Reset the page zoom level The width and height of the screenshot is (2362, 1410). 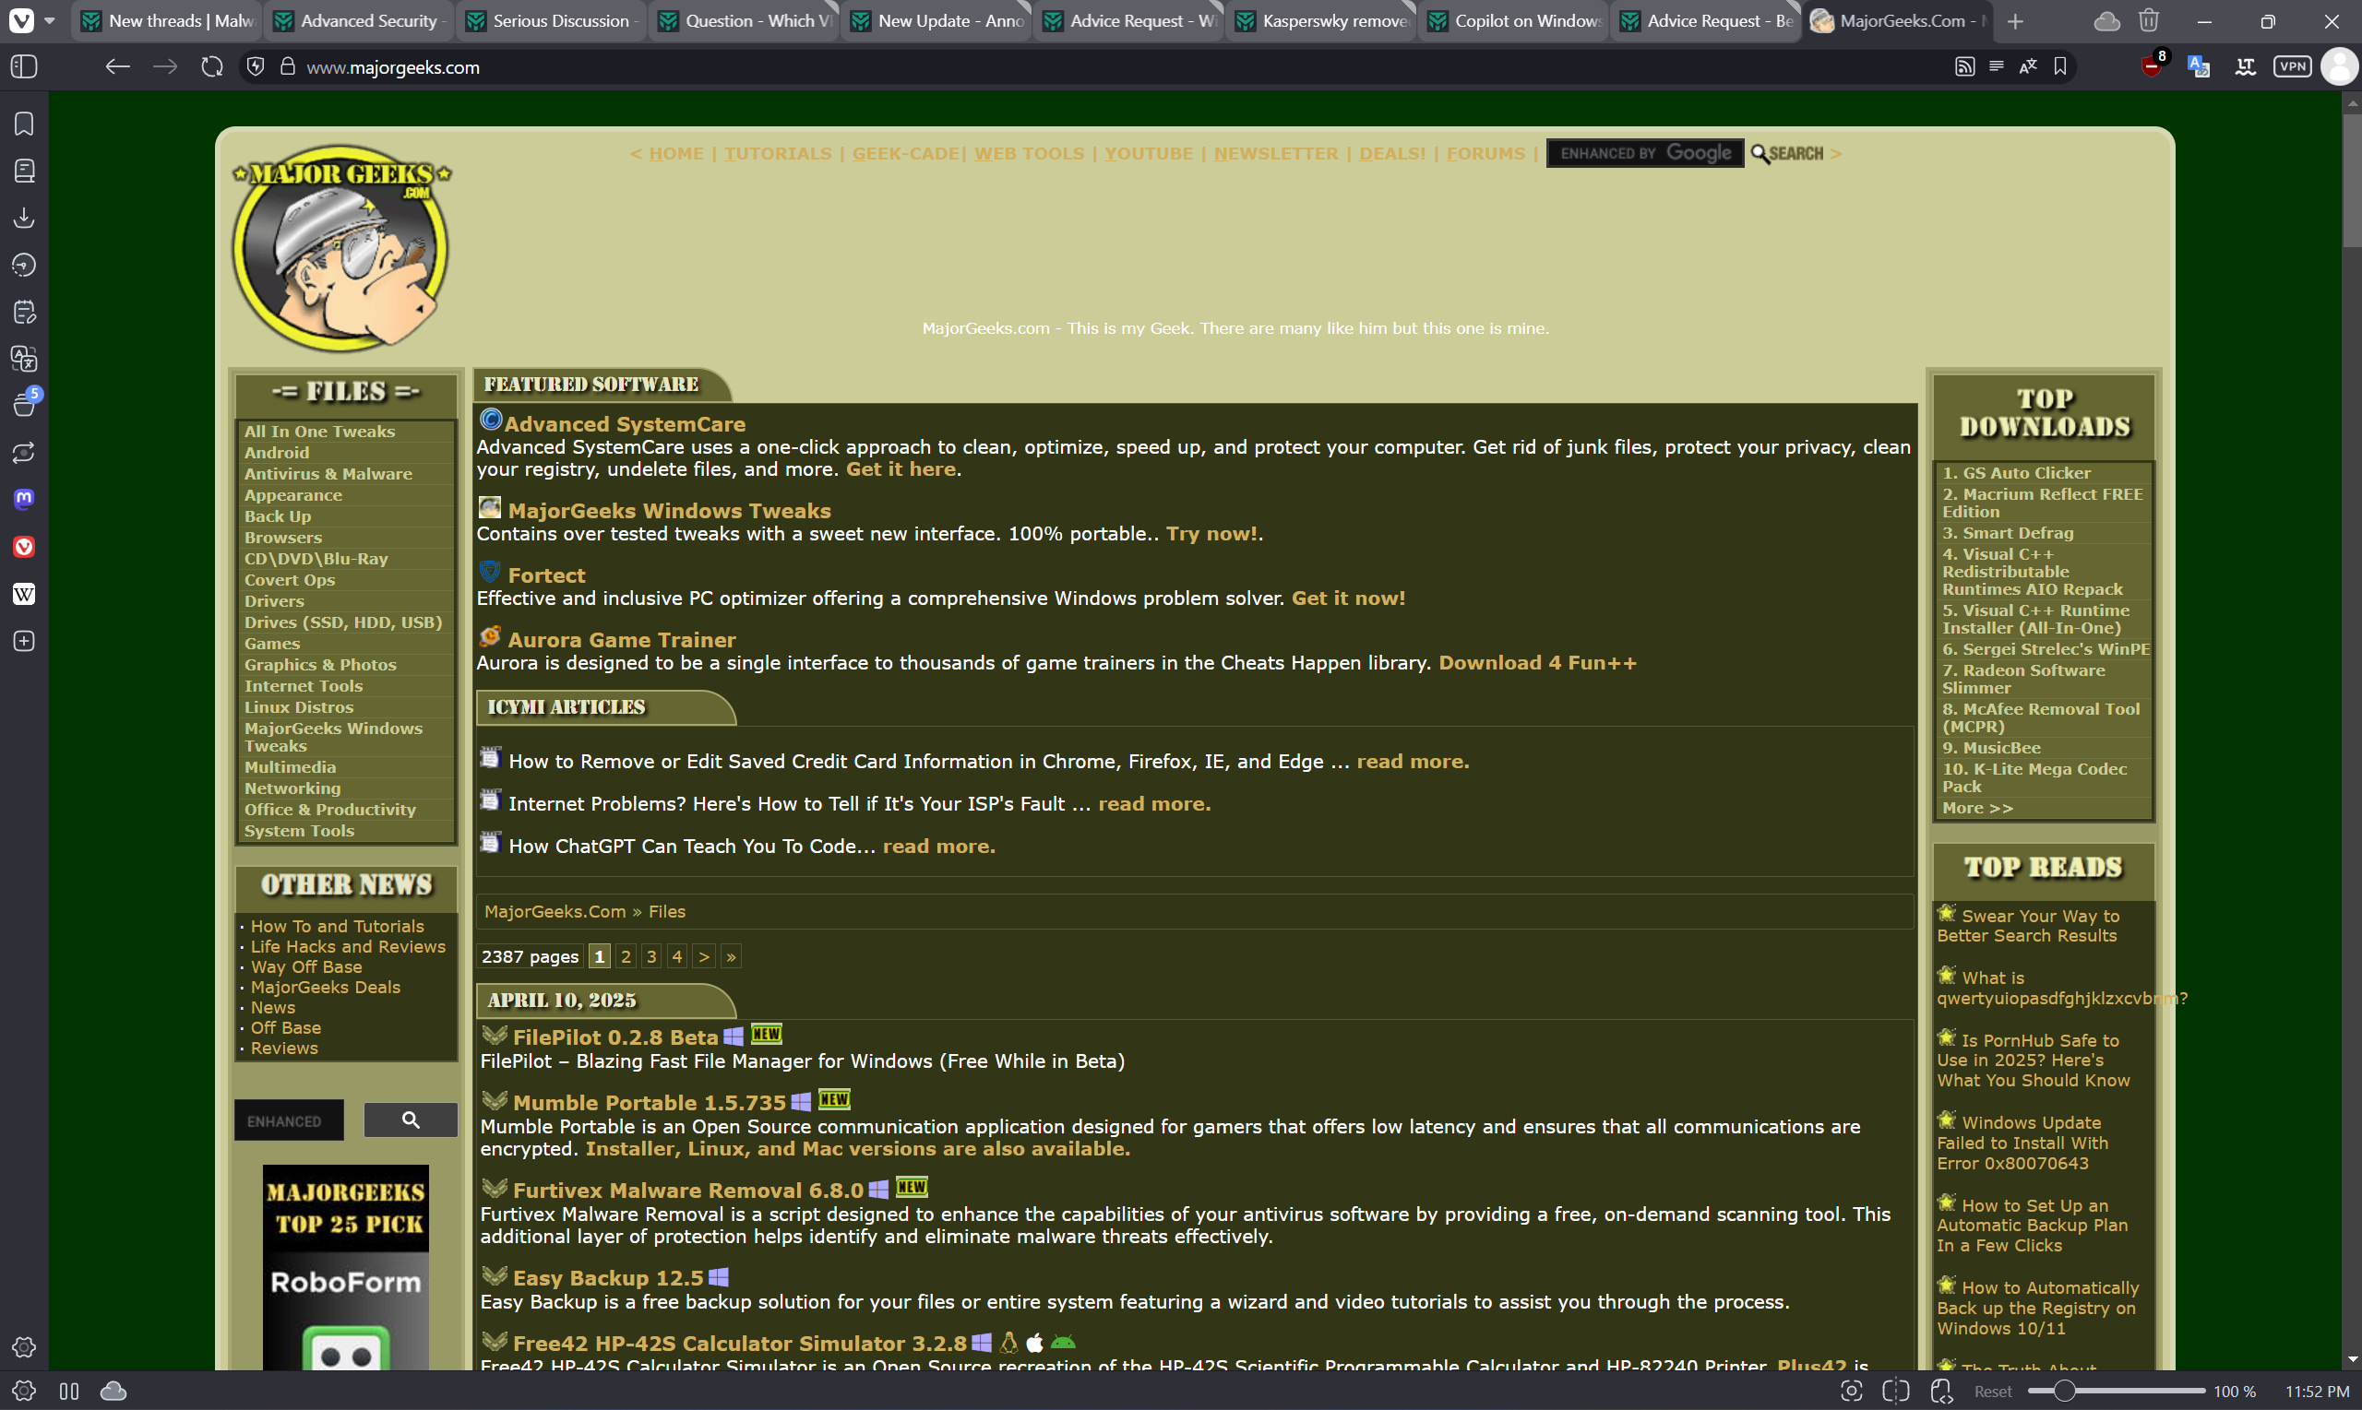(1992, 1391)
